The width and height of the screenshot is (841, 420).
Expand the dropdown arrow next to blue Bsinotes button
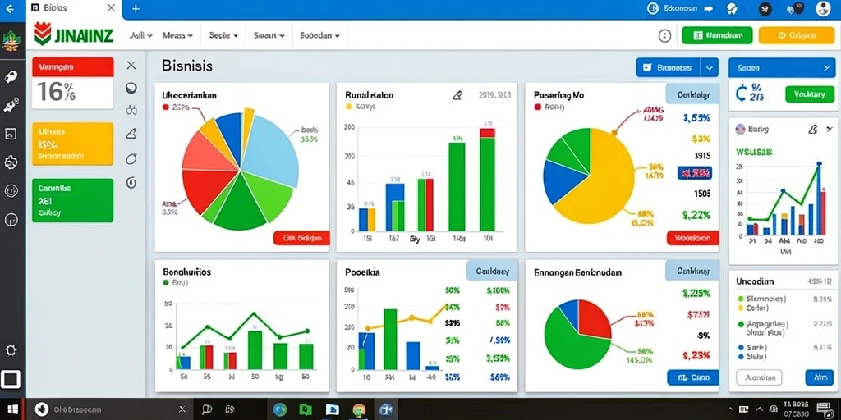[710, 68]
